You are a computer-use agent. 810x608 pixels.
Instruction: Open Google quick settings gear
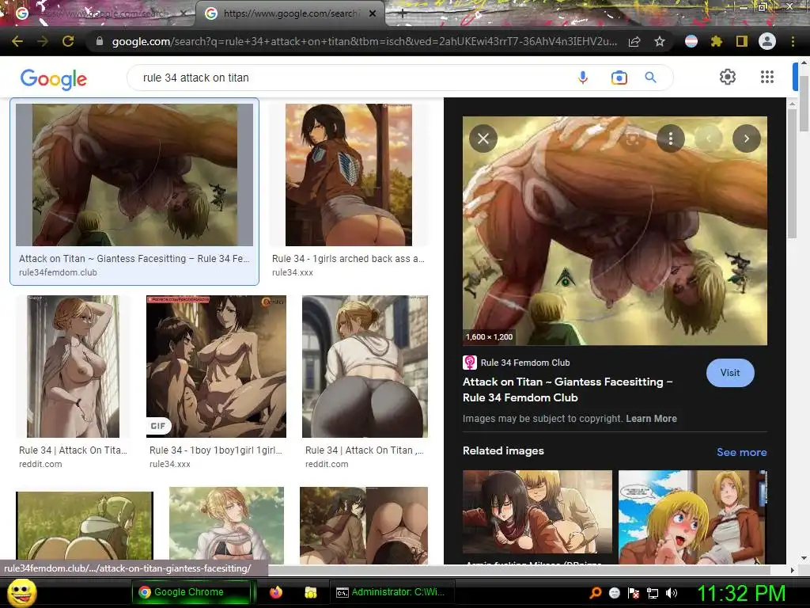(728, 77)
